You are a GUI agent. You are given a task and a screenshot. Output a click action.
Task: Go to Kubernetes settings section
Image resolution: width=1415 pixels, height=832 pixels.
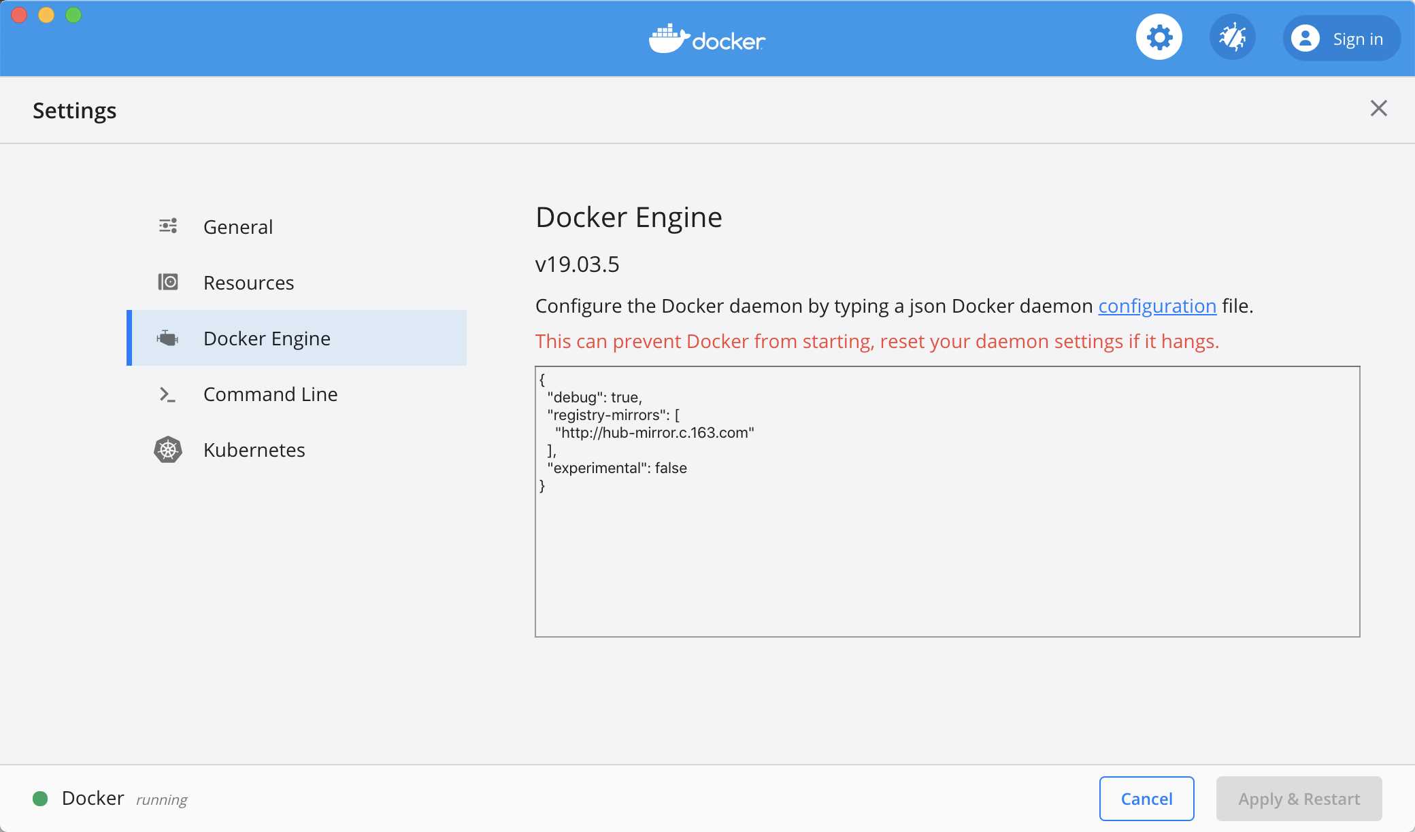297,449
